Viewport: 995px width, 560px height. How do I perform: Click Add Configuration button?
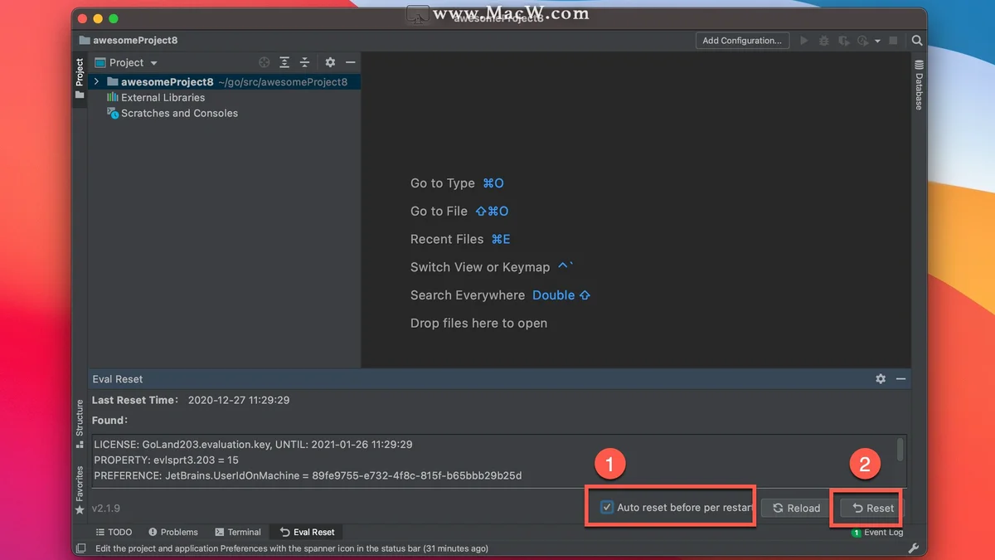pyautogui.click(x=742, y=40)
